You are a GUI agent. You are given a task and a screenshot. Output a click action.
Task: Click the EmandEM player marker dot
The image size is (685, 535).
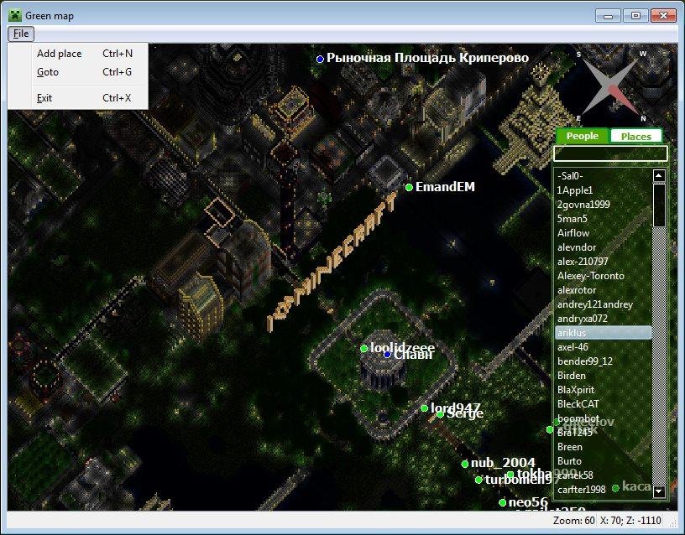pos(409,187)
